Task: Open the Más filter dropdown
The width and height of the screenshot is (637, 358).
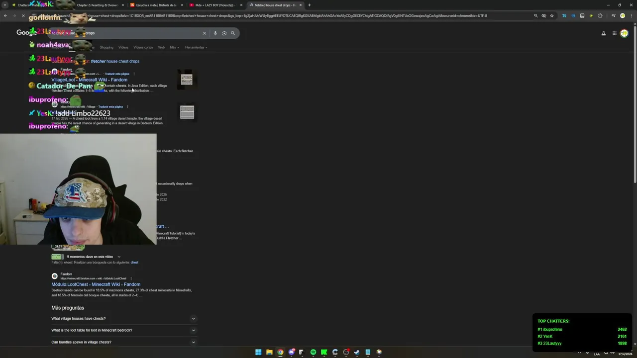Action: point(174,47)
